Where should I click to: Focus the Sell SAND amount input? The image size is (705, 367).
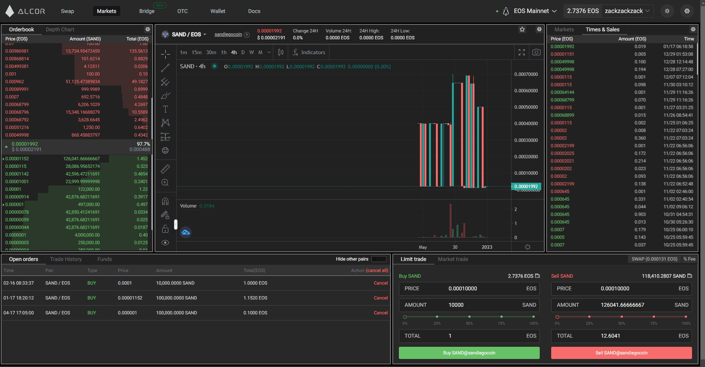point(621,305)
